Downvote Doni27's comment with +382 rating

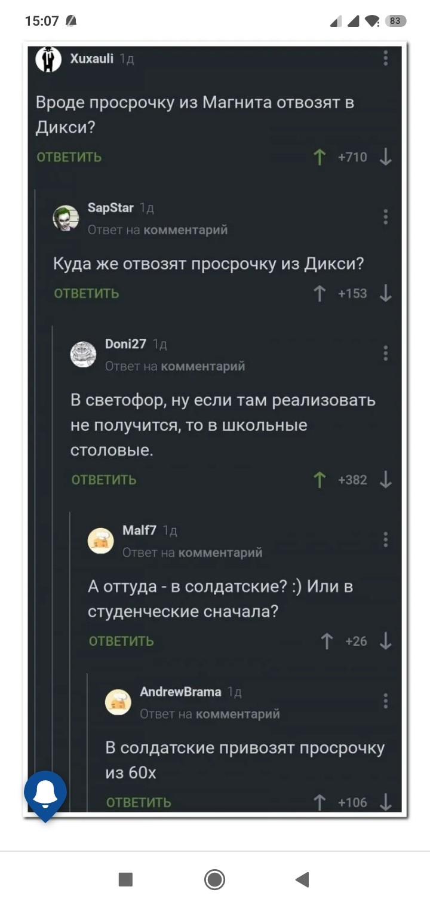[x=386, y=480]
